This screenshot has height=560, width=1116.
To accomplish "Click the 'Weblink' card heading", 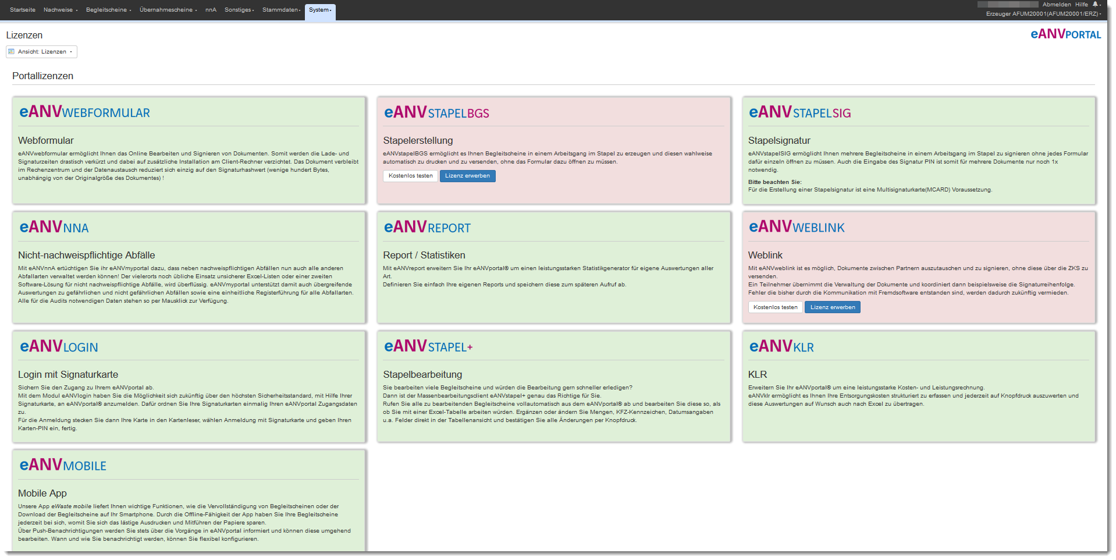I will (765, 255).
